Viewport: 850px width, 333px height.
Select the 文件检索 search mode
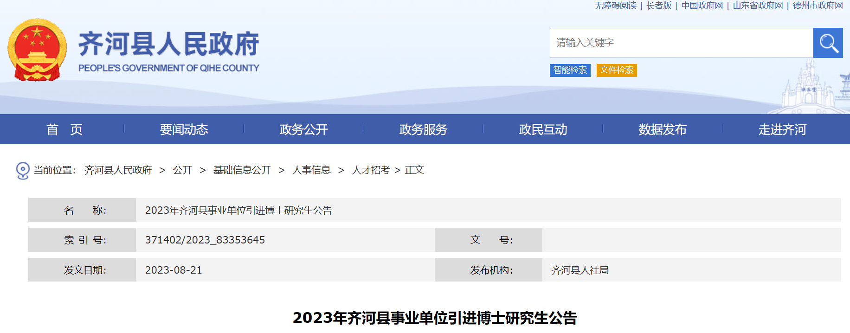pos(617,70)
